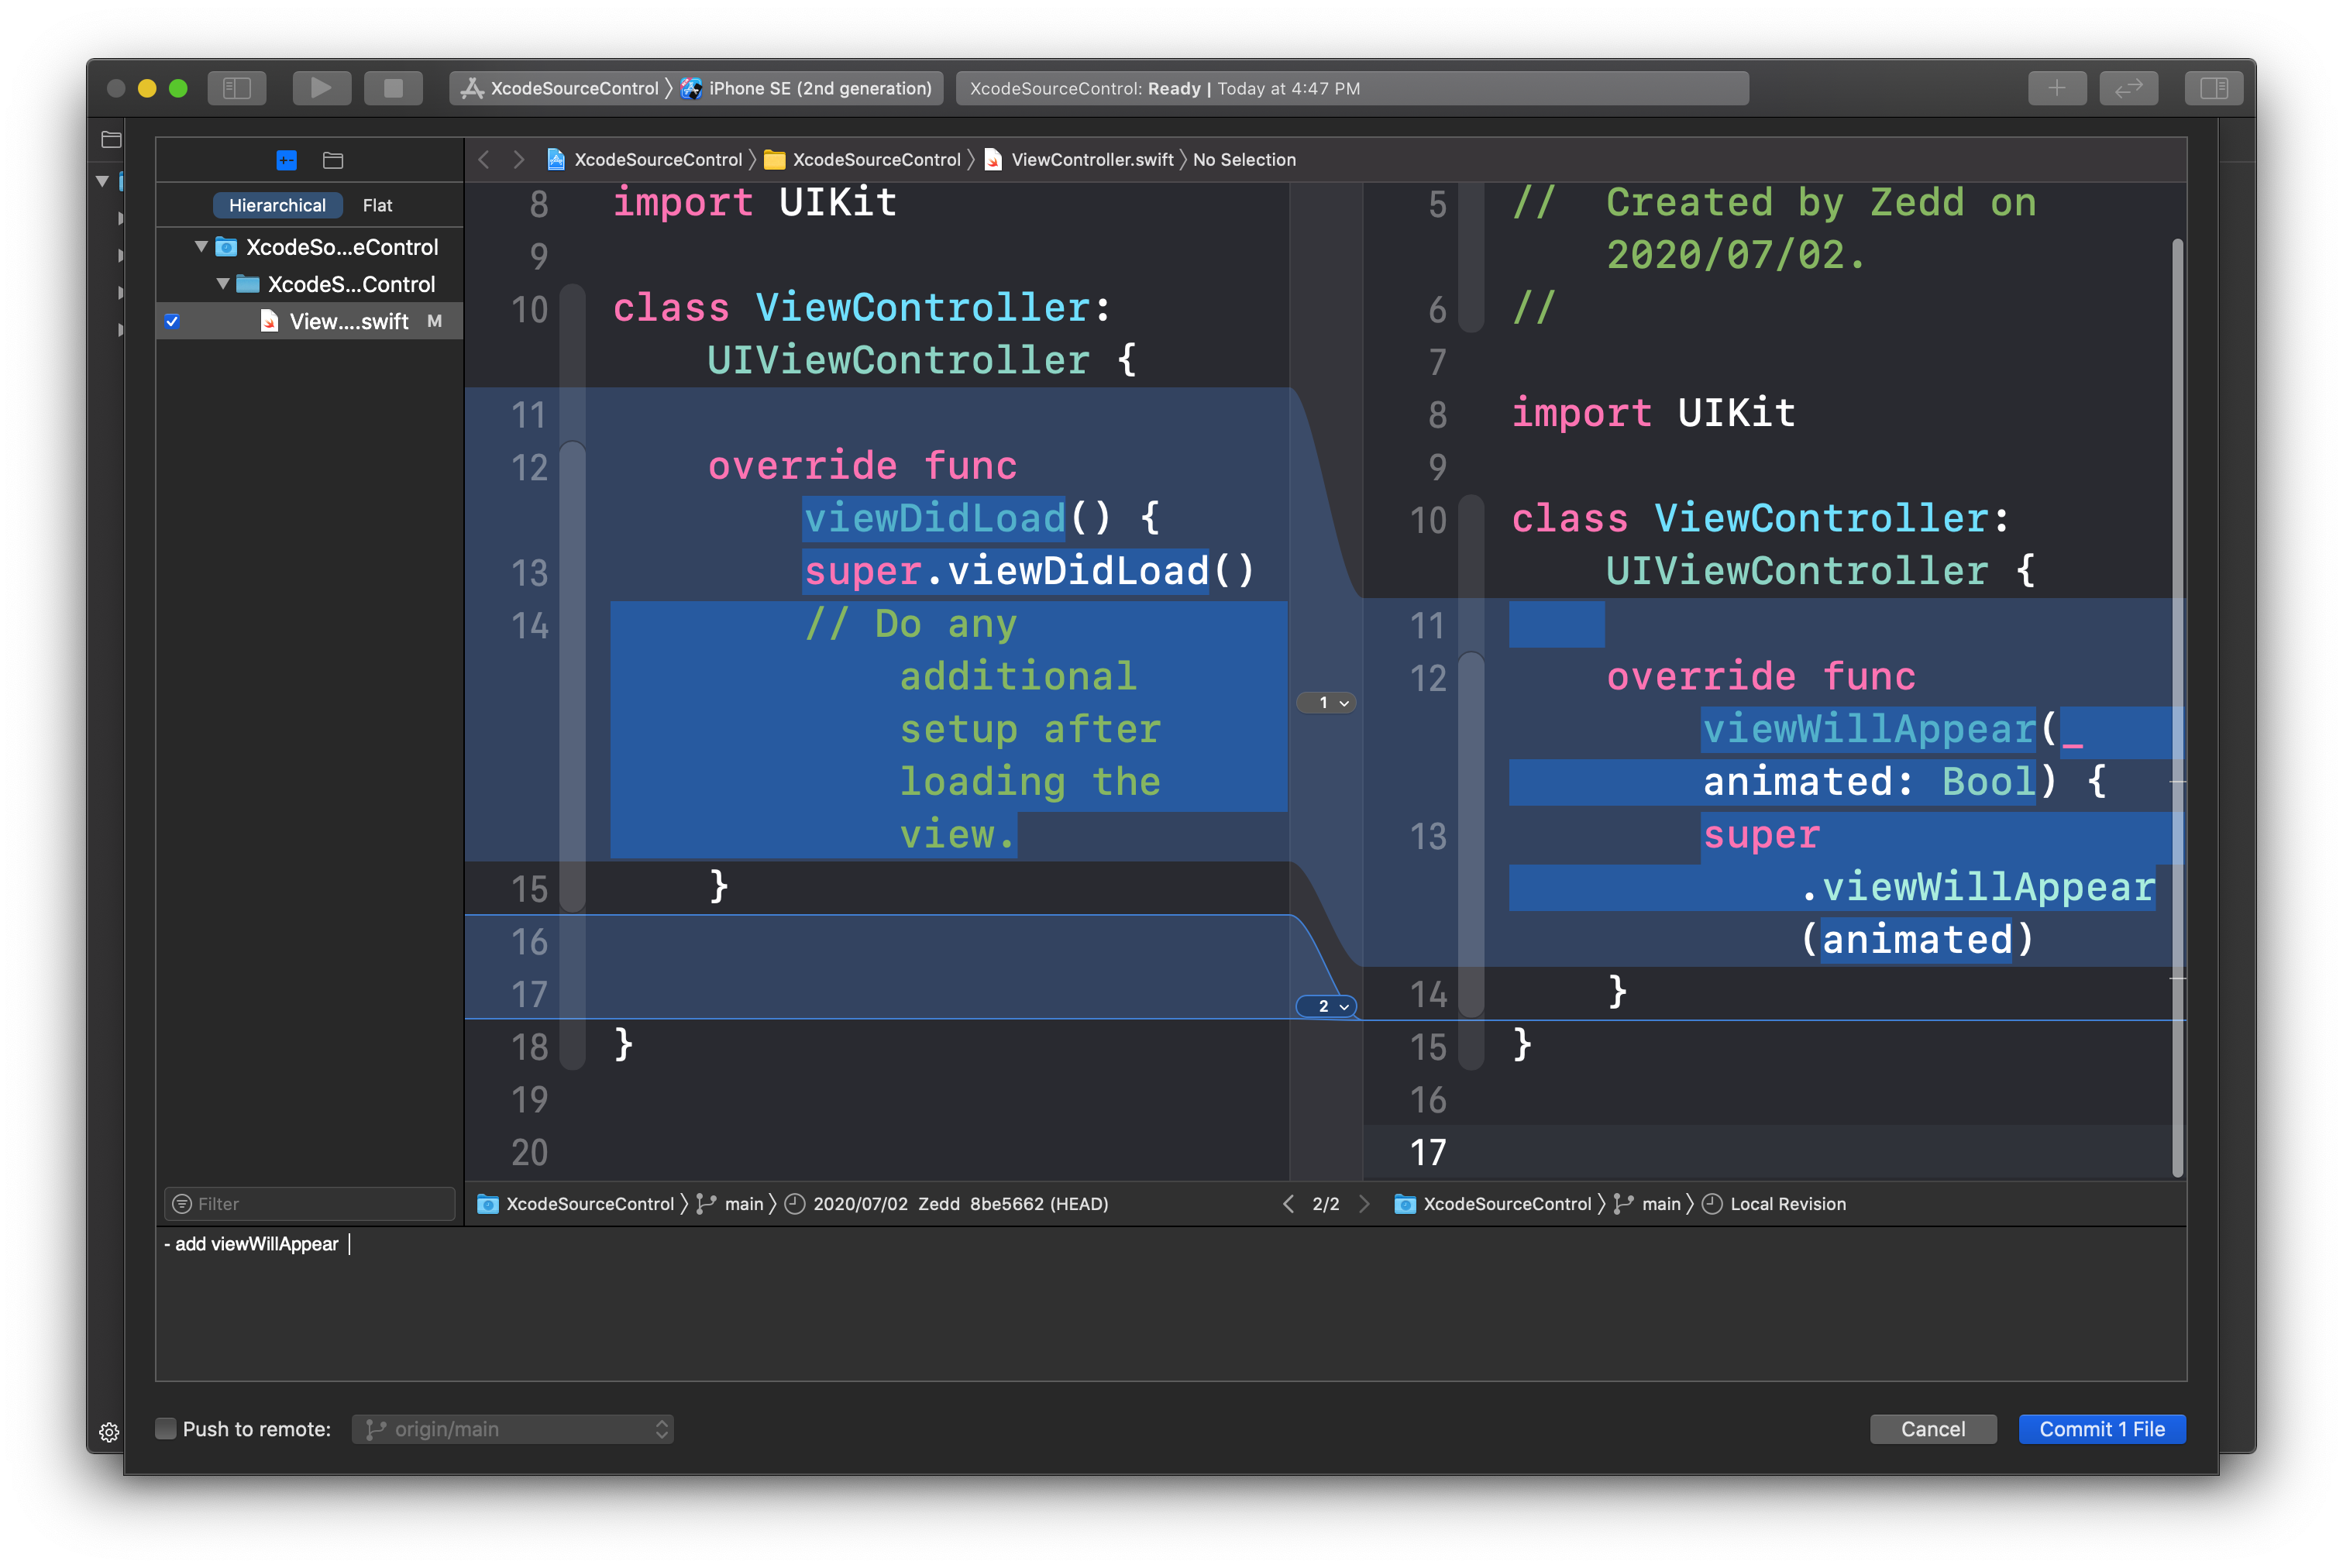Viewport: 2343px width, 1568px height.
Task: Select the Flat tab
Action: tap(377, 205)
